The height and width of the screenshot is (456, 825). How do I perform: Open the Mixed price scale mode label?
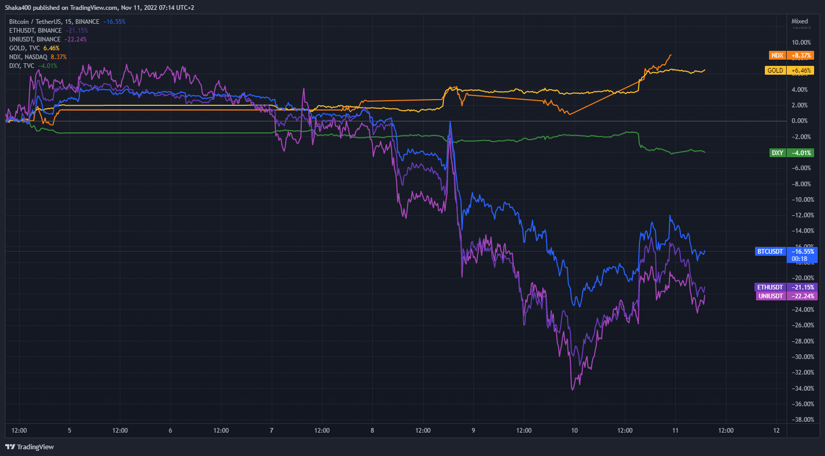800,21
